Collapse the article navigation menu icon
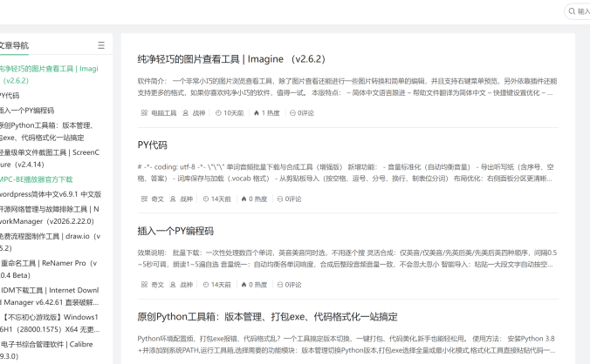This screenshot has width=590, height=364. [101, 45]
